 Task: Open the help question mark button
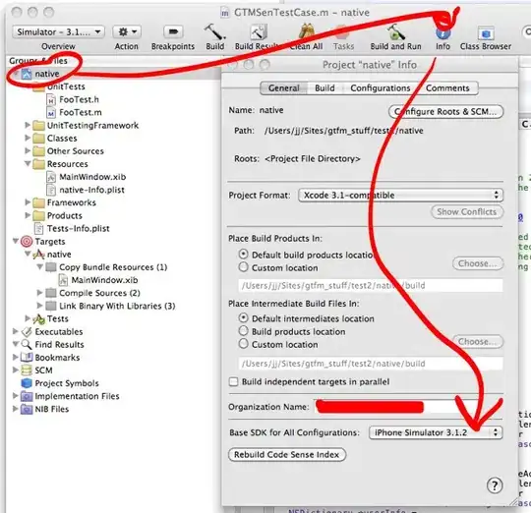click(x=495, y=485)
